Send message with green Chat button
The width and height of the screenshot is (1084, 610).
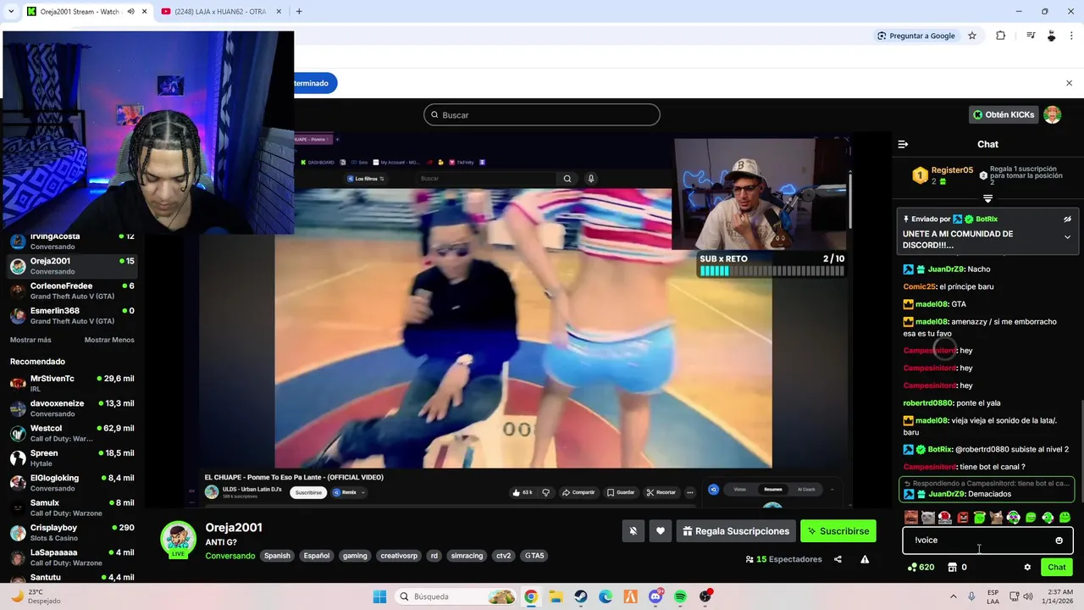click(x=1057, y=567)
